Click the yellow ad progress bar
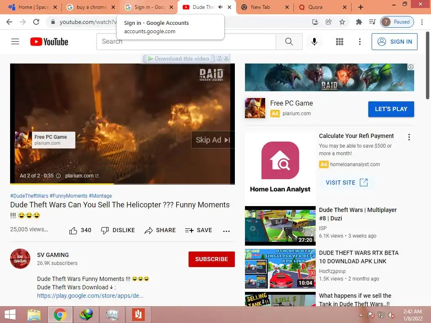The image size is (431, 323). (62, 183)
